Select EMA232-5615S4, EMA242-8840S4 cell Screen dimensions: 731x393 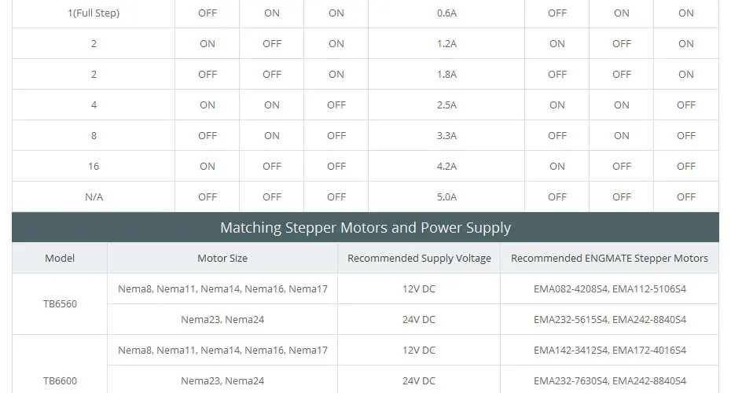click(x=609, y=319)
